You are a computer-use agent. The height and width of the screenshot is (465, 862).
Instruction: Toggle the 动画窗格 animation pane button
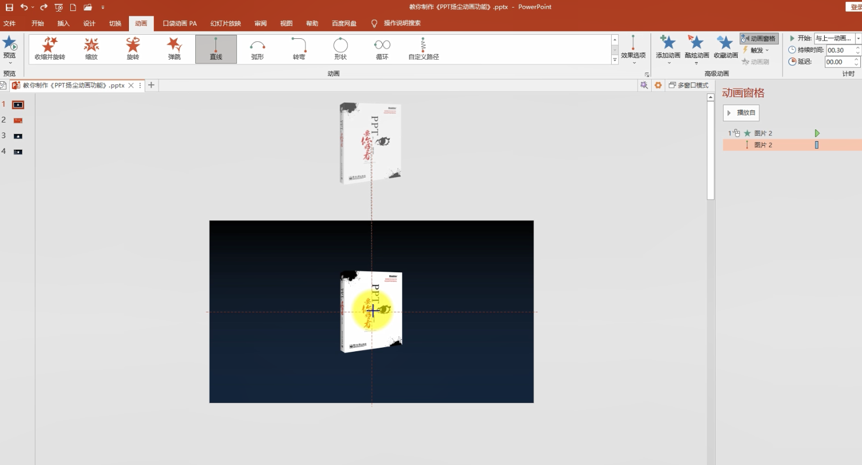(x=759, y=38)
